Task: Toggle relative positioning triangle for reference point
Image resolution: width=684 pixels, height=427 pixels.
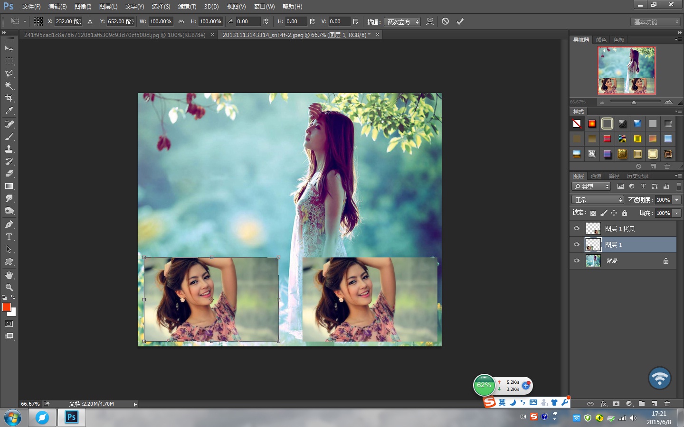Action: coord(90,21)
